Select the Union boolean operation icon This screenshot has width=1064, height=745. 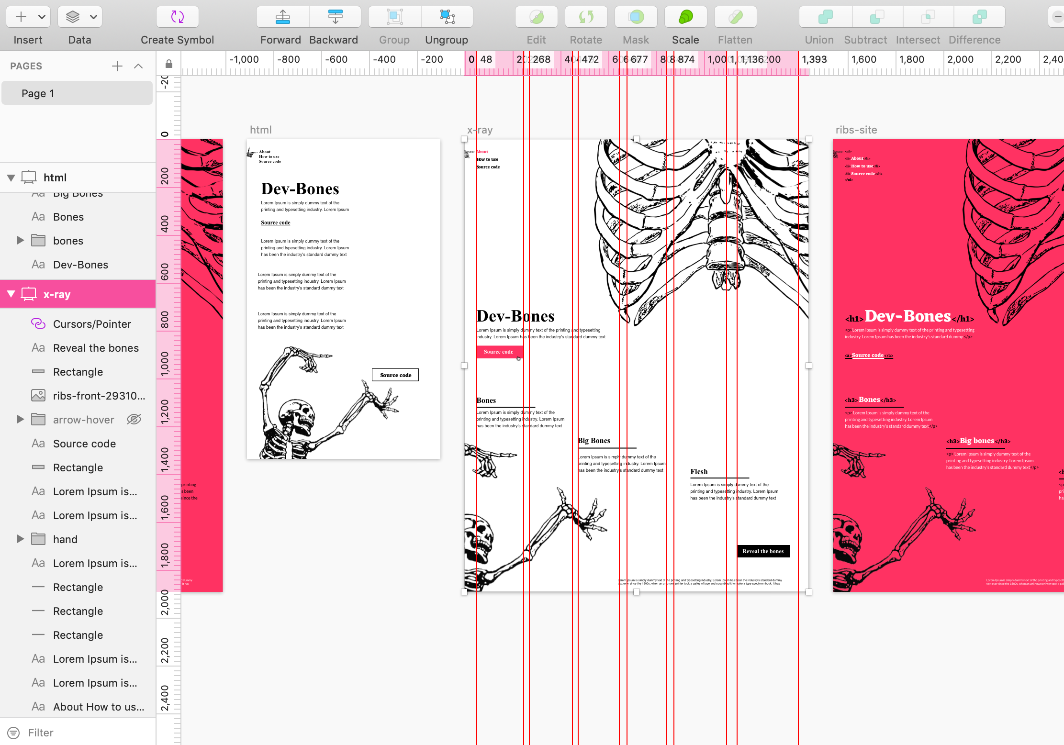point(825,16)
